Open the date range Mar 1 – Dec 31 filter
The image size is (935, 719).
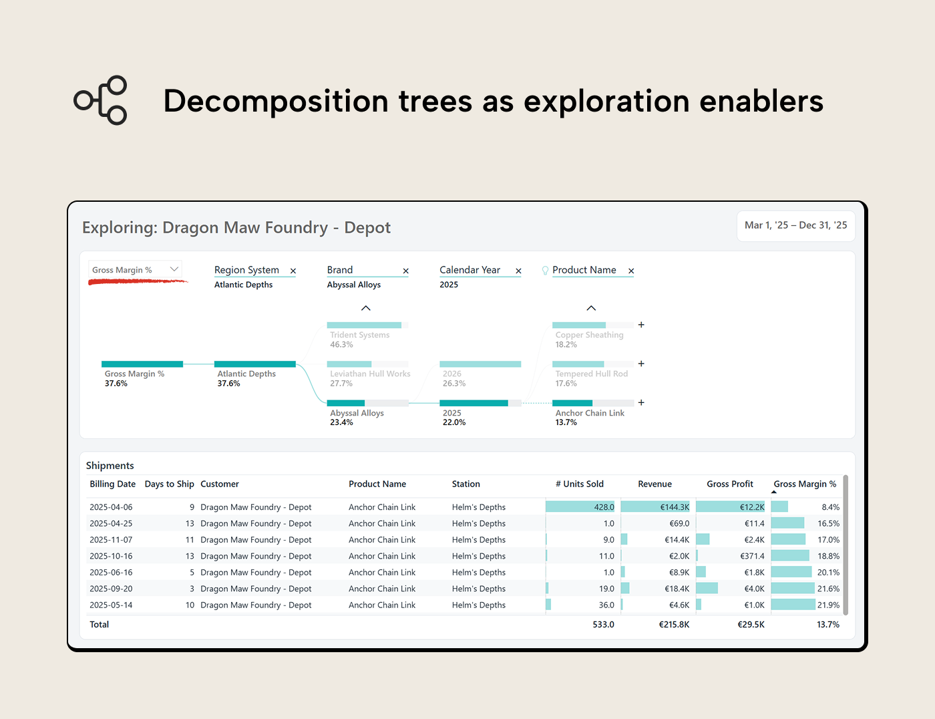pyautogui.click(x=795, y=226)
